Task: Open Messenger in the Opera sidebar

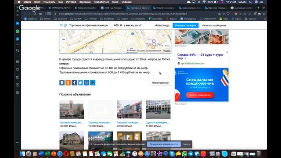Action: pos(18,23)
